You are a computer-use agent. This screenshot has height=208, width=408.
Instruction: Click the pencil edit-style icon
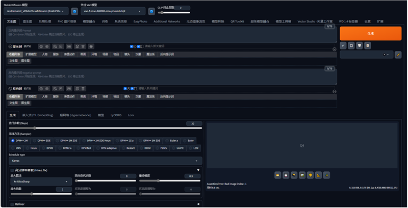point(398,55)
